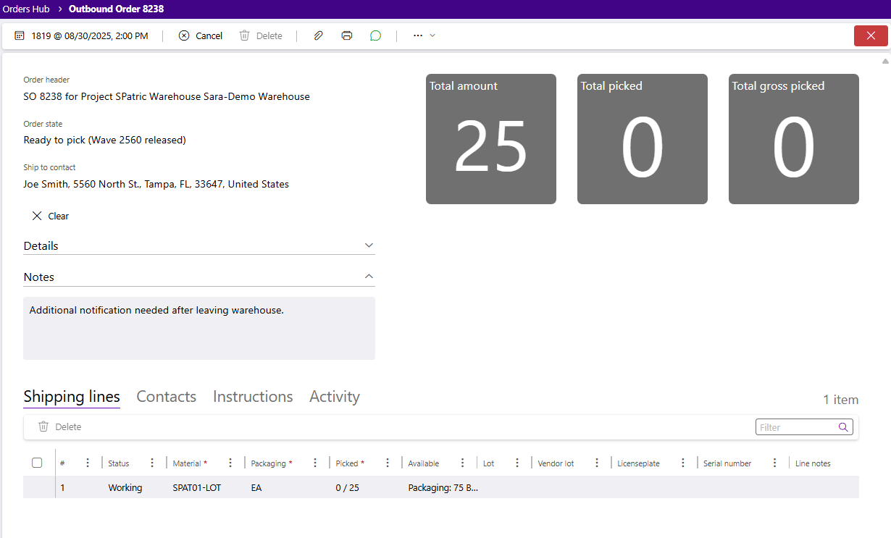
Task: Open the Instructions tab
Action: click(253, 397)
